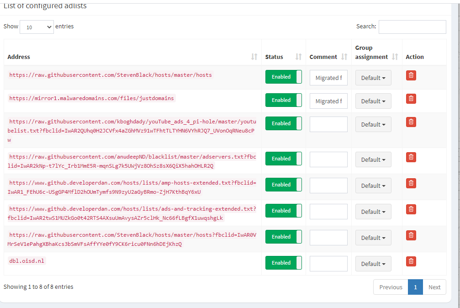Select the dbl.oisd.nl address text
The image size is (460, 308).
coord(26,261)
